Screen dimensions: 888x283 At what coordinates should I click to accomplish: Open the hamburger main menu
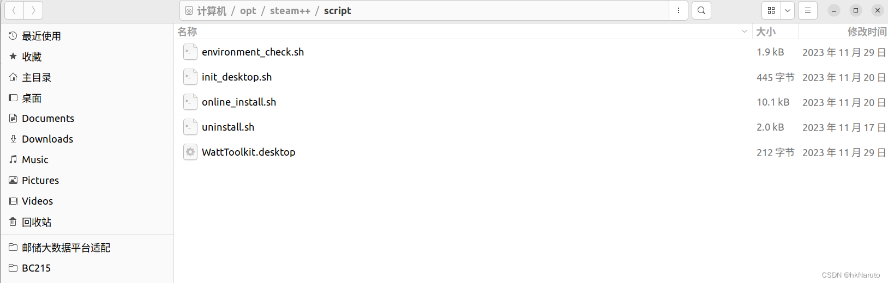[x=808, y=10]
